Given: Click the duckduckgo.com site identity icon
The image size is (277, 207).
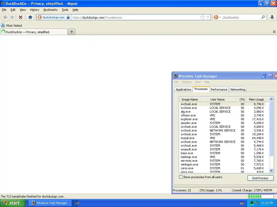Looking at the screenshot, I should point(40,17).
